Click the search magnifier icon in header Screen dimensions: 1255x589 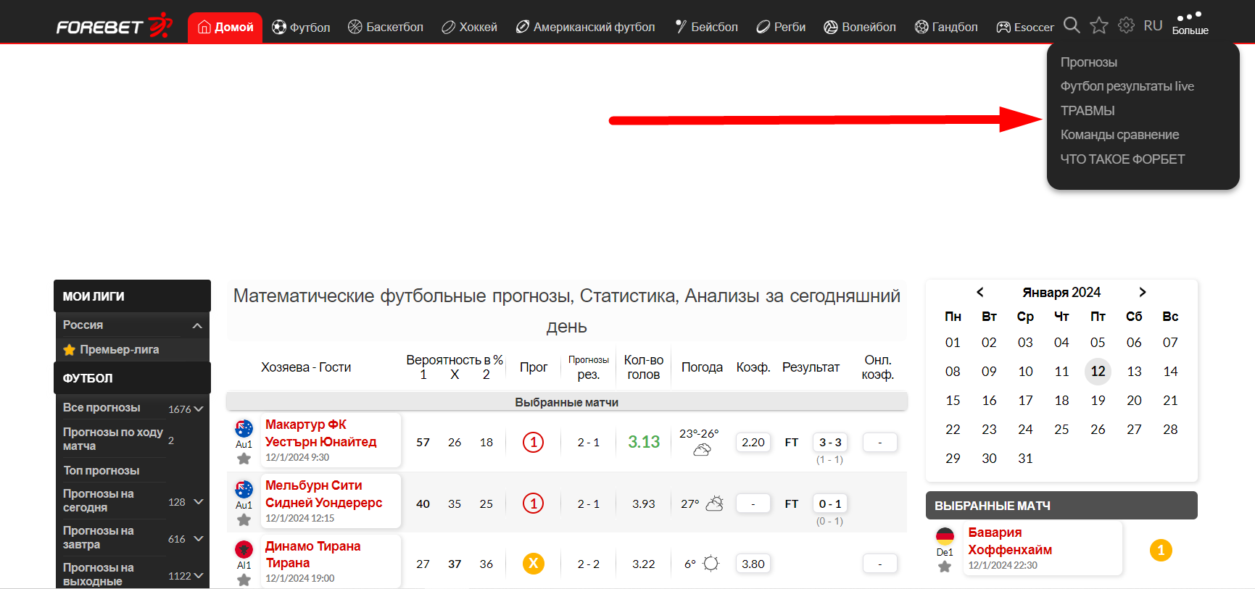[1072, 25]
